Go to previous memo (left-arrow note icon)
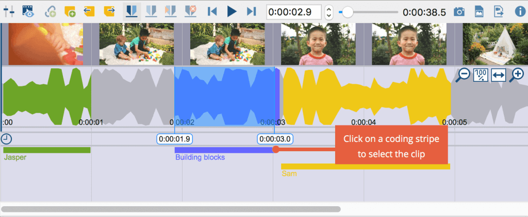Viewport: 528px width, 217px height. click(x=89, y=11)
